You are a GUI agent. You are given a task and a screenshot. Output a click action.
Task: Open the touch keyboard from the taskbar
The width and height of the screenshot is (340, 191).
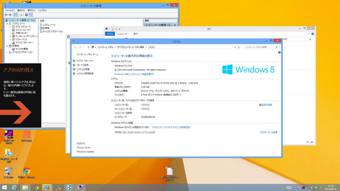[289, 188]
